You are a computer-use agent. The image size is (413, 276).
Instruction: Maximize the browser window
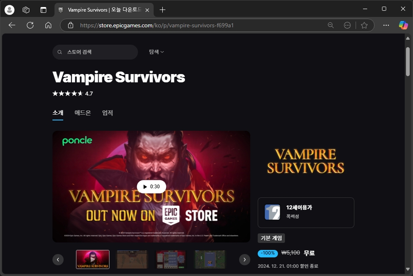tap(384, 9)
